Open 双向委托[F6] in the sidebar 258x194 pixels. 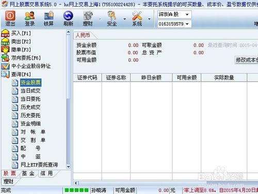[26, 58]
